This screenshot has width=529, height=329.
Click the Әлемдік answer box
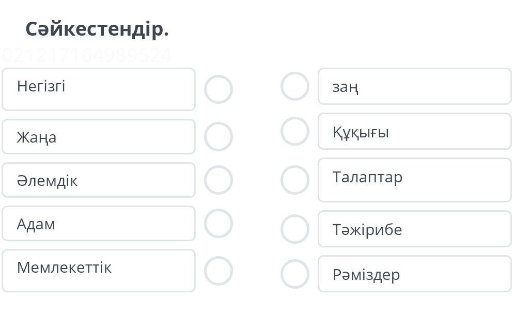[x=99, y=180]
